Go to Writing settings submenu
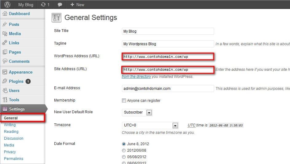290x164 pixels. 10,125
